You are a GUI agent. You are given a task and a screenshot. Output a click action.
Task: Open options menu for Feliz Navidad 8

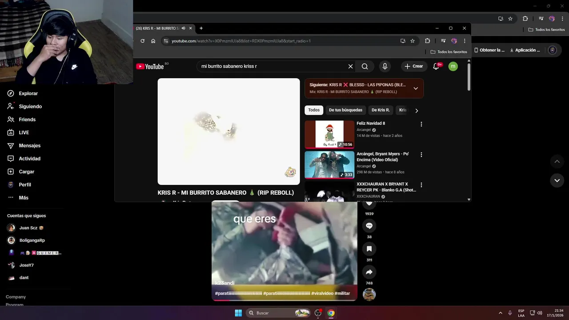pyautogui.click(x=421, y=124)
